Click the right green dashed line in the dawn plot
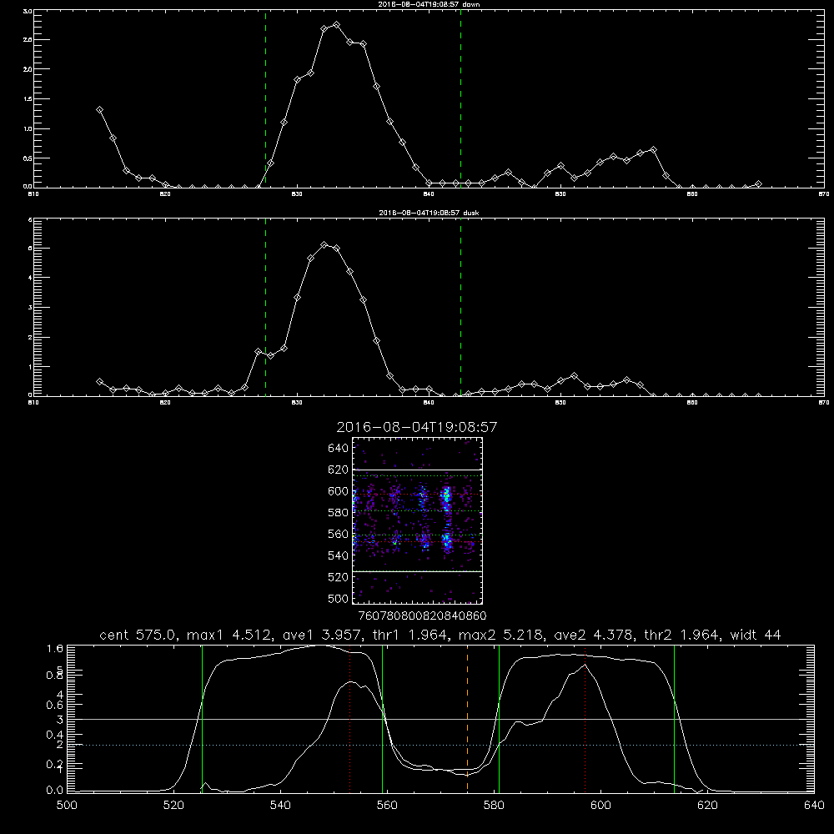 (460, 98)
